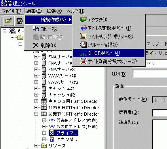Expand the WWWサーバ#1 node
This screenshot has width=167, height=149.
click(x=36, y=75)
